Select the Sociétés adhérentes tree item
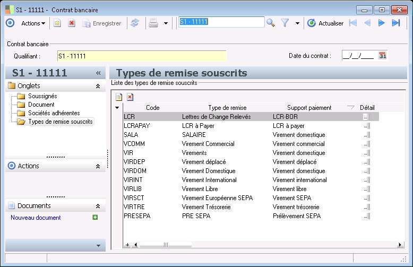This screenshot has width=413, height=267. [54, 113]
